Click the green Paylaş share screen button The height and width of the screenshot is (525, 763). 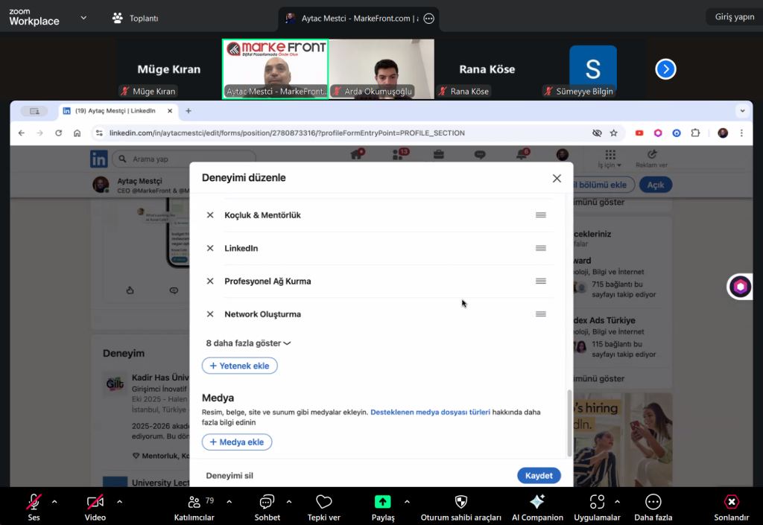[382, 501]
